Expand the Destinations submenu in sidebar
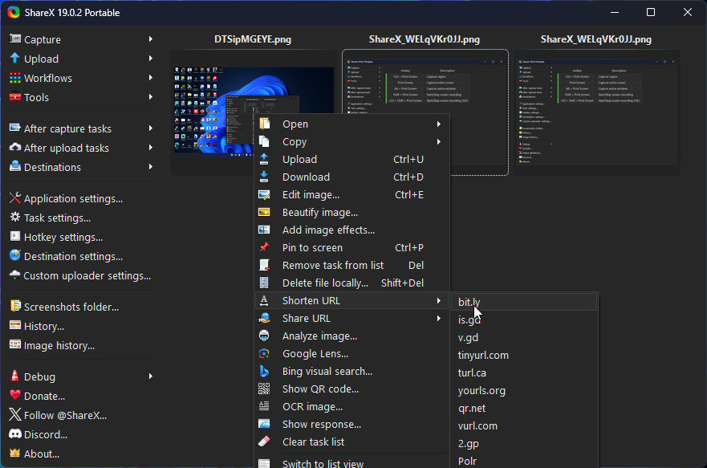 pos(150,167)
